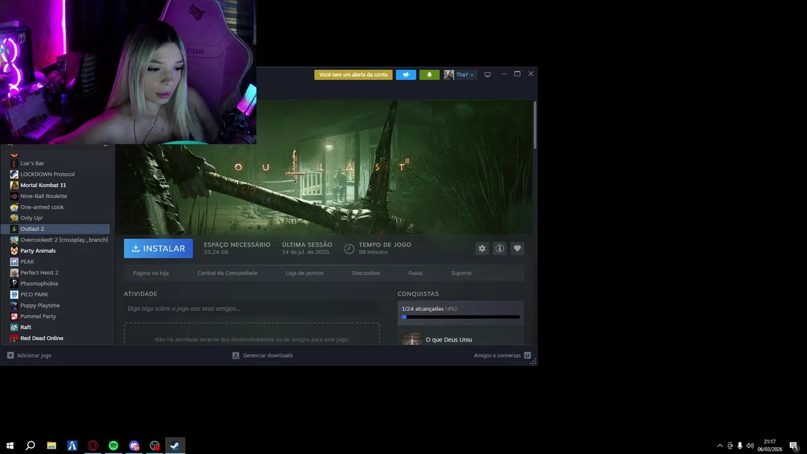
Task: Click the Phasmophobia game icon
Action: point(14,284)
